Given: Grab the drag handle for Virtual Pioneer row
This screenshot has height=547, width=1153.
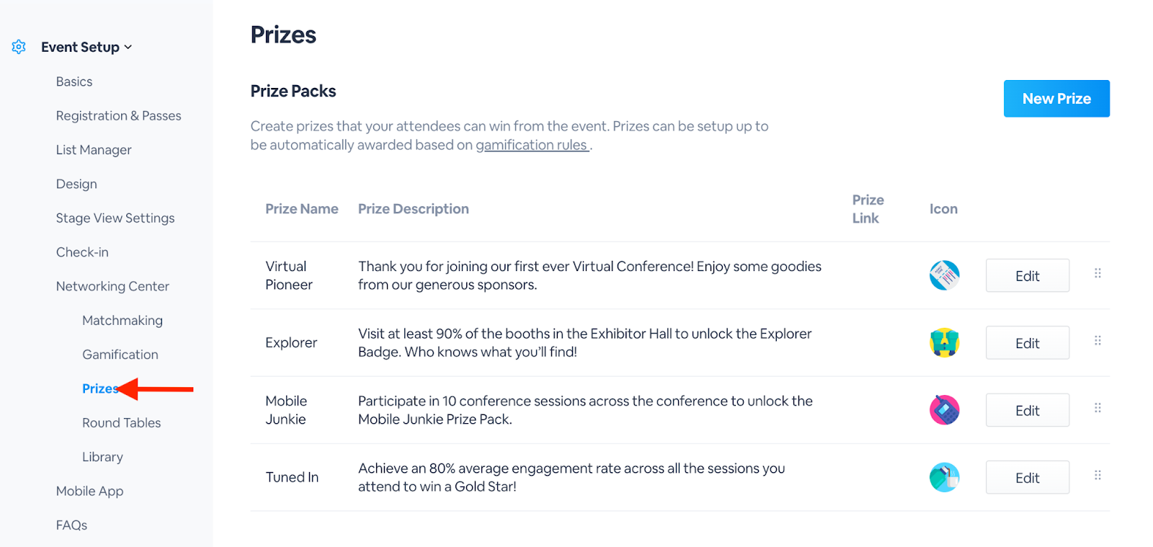Looking at the screenshot, I should (x=1098, y=273).
